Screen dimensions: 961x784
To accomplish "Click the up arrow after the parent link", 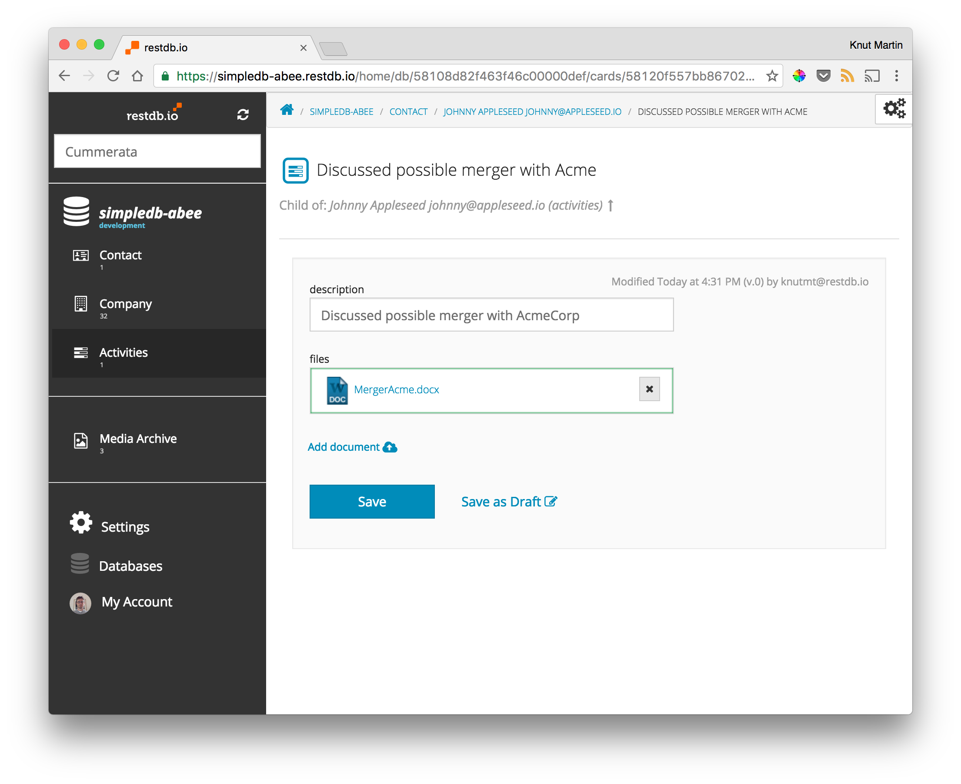I will click(610, 205).
